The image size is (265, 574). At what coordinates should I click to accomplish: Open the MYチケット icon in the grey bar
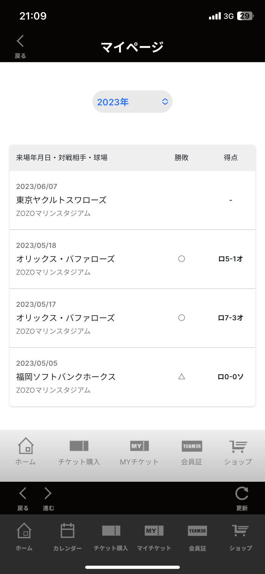click(139, 446)
